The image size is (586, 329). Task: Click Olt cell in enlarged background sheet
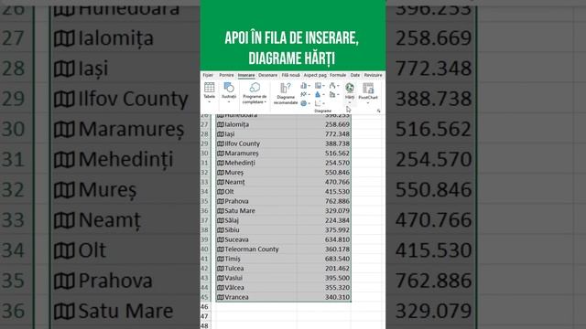(92, 250)
